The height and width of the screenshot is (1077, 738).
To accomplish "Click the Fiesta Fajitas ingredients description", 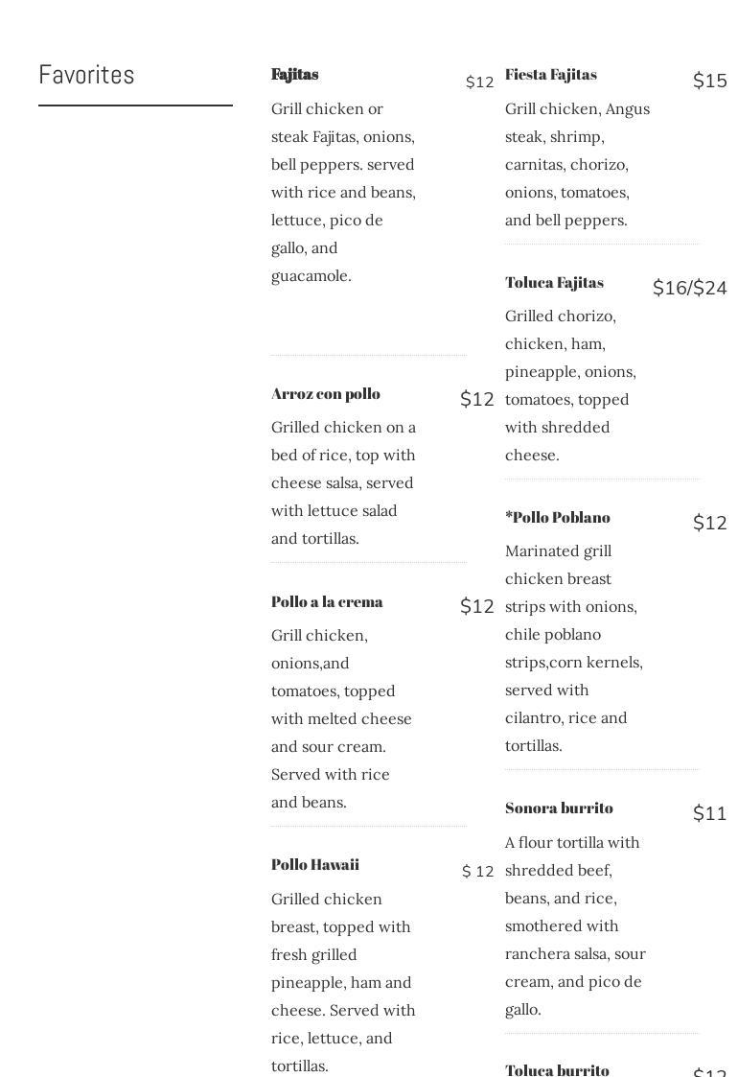I will click(x=577, y=164).
